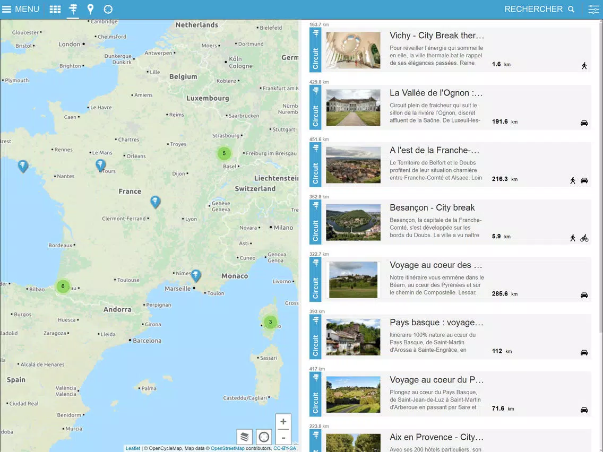This screenshot has height=452, width=603.
Task: Open the map layers selector
Action: (244, 437)
